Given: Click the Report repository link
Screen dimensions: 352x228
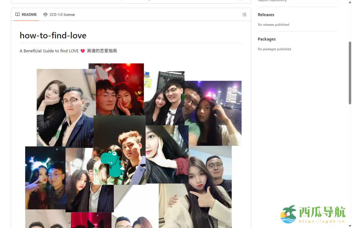Looking at the screenshot, I should [x=272, y=1].
